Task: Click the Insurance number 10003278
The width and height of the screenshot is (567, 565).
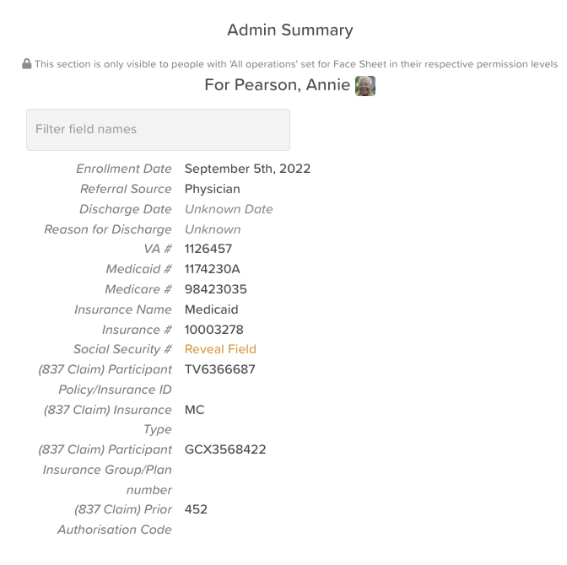Action: click(214, 330)
